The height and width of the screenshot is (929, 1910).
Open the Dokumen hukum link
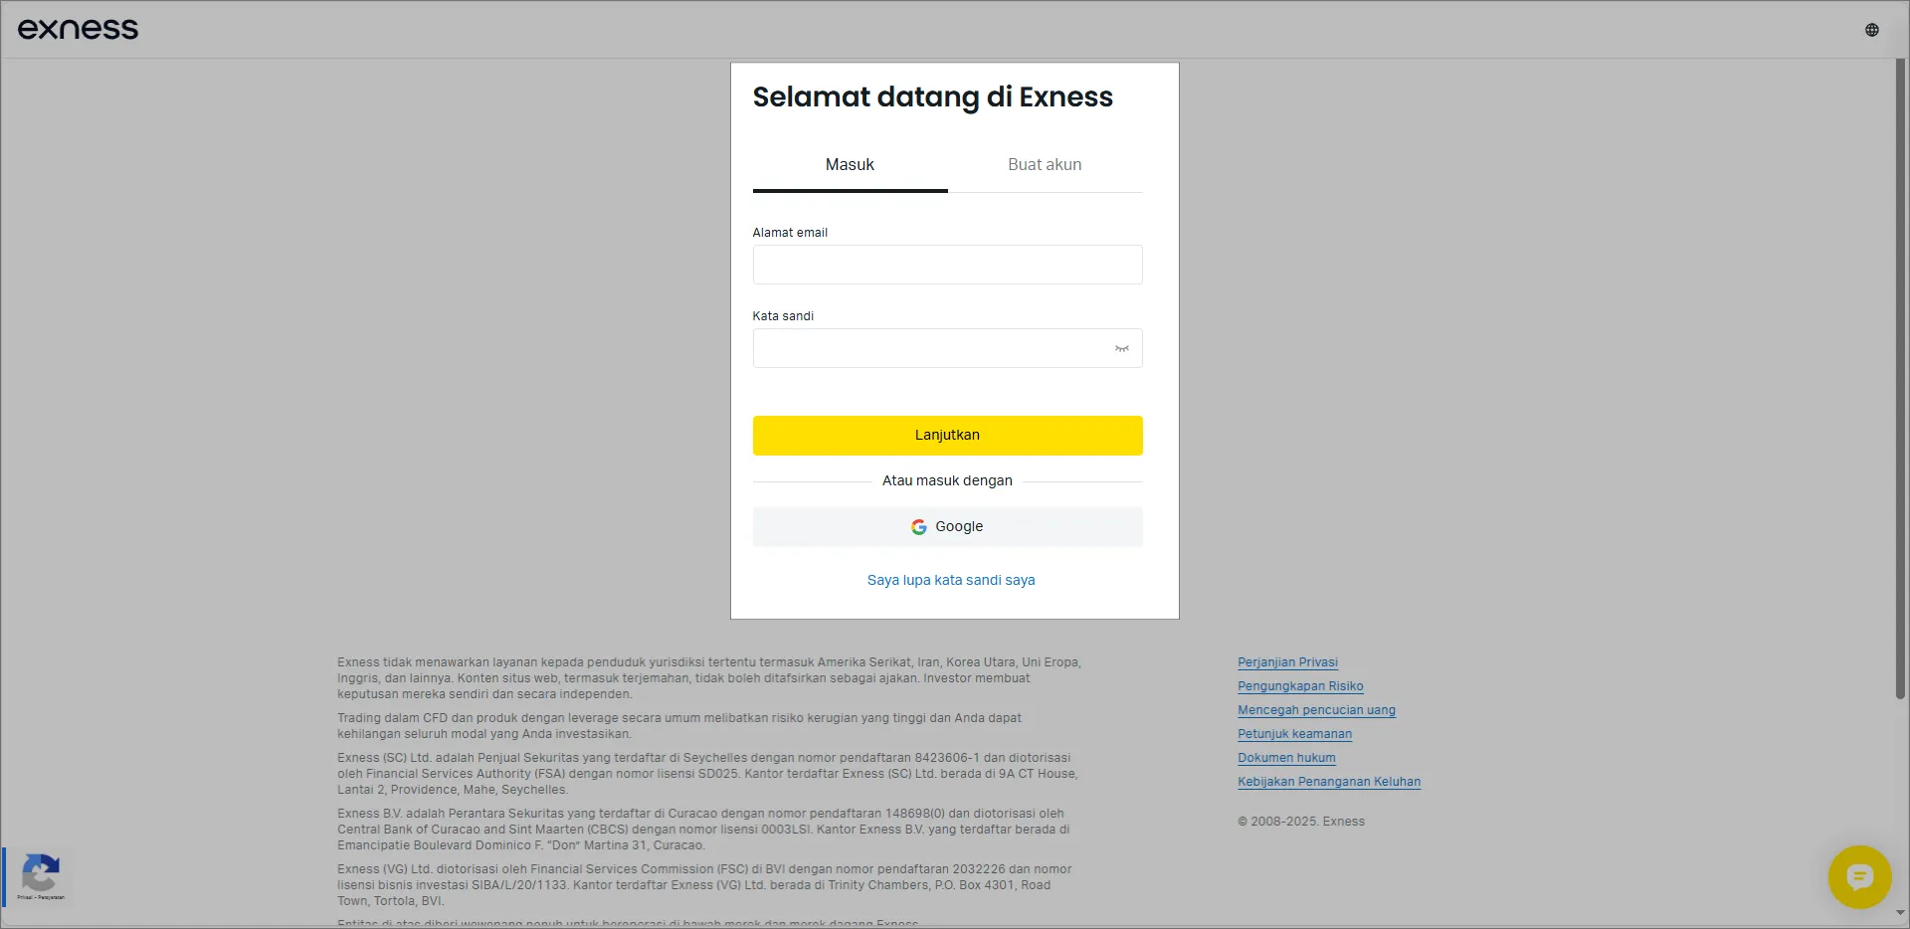click(1286, 758)
